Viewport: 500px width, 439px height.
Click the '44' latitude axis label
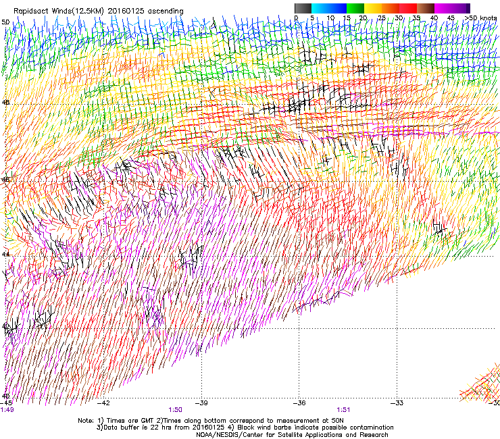(x=5, y=254)
